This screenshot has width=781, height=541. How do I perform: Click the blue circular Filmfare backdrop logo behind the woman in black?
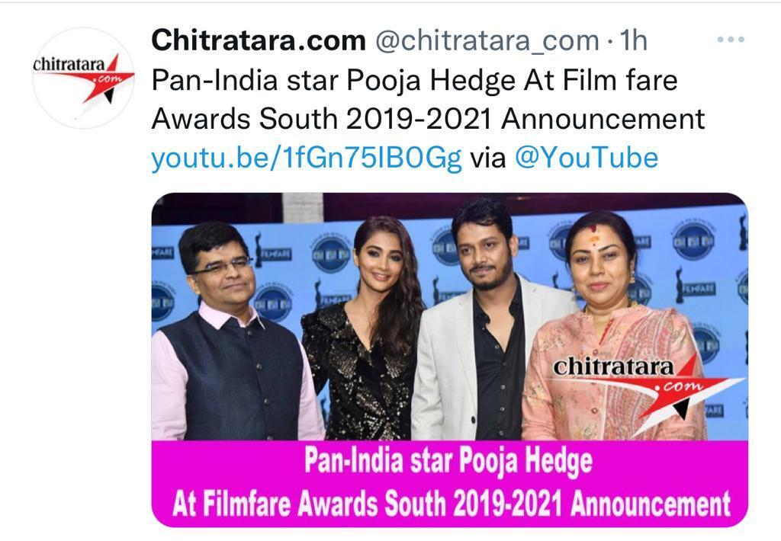click(x=330, y=253)
